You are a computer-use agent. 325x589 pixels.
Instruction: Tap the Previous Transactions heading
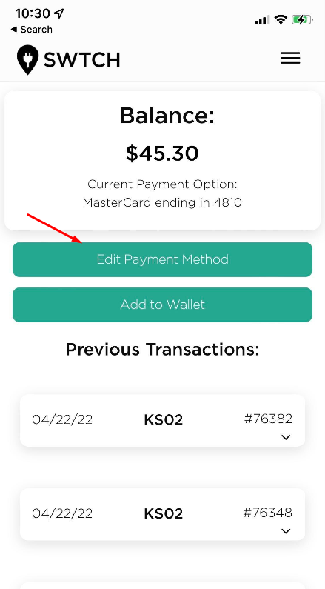pyautogui.click(x=163, y=350)
